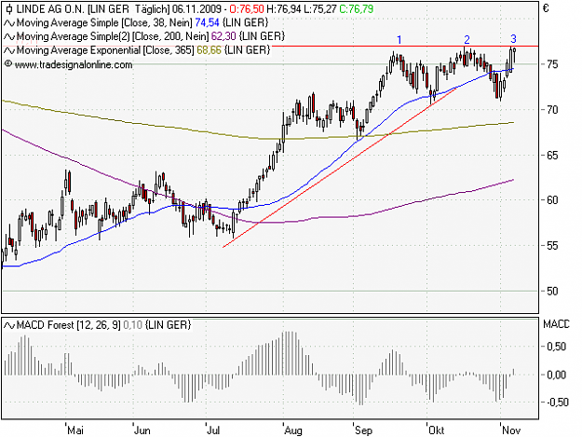Click the blue peak marker 3
Screen dimensions: 582x437
pyautogui.click(x=513, y=38)
